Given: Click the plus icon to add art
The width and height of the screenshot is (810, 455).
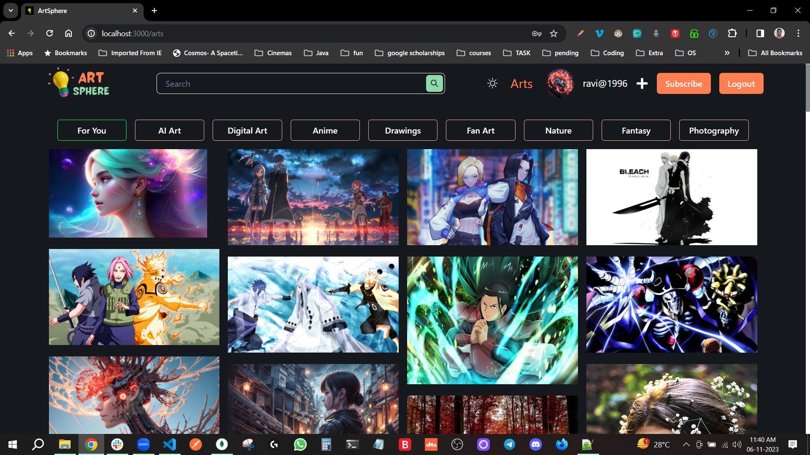Looking at the screenshot, I should pyautogui.click(x=642, y=83).
